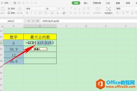The width and height of the screenshot is (137, 91).
Task: Click the draw border table icon
Action: pos(46,13)
